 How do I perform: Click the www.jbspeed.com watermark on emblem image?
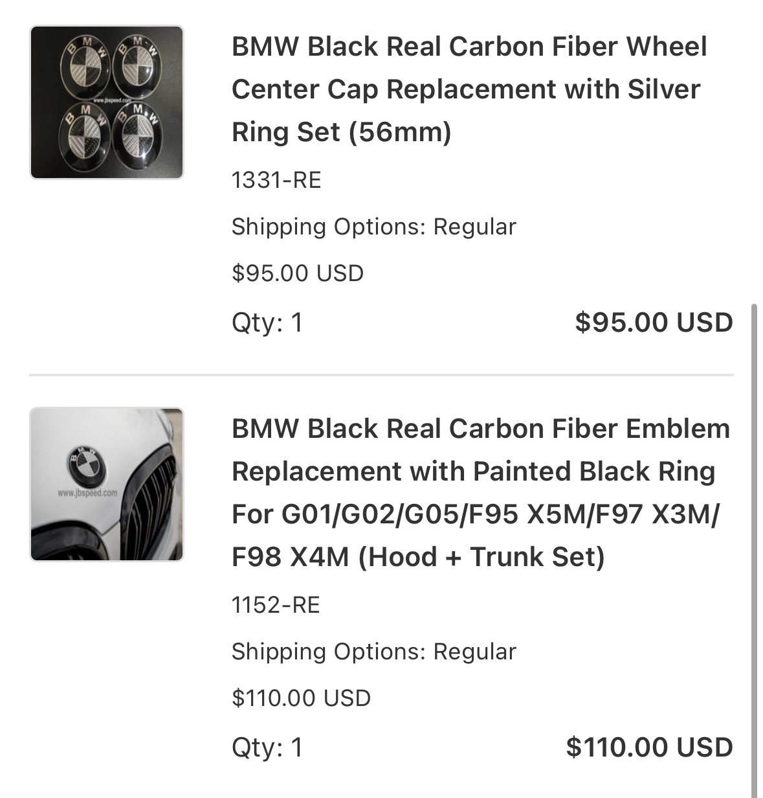[x=87, y=492]
